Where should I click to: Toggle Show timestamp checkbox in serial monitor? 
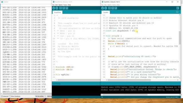pyautogui.click(x=10, y=96)
